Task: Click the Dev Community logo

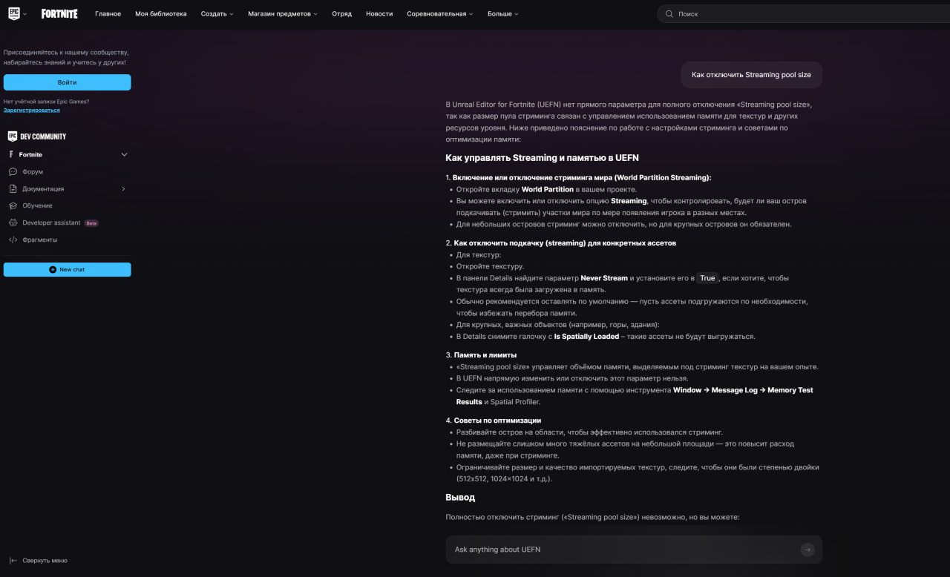Action: 37,136
